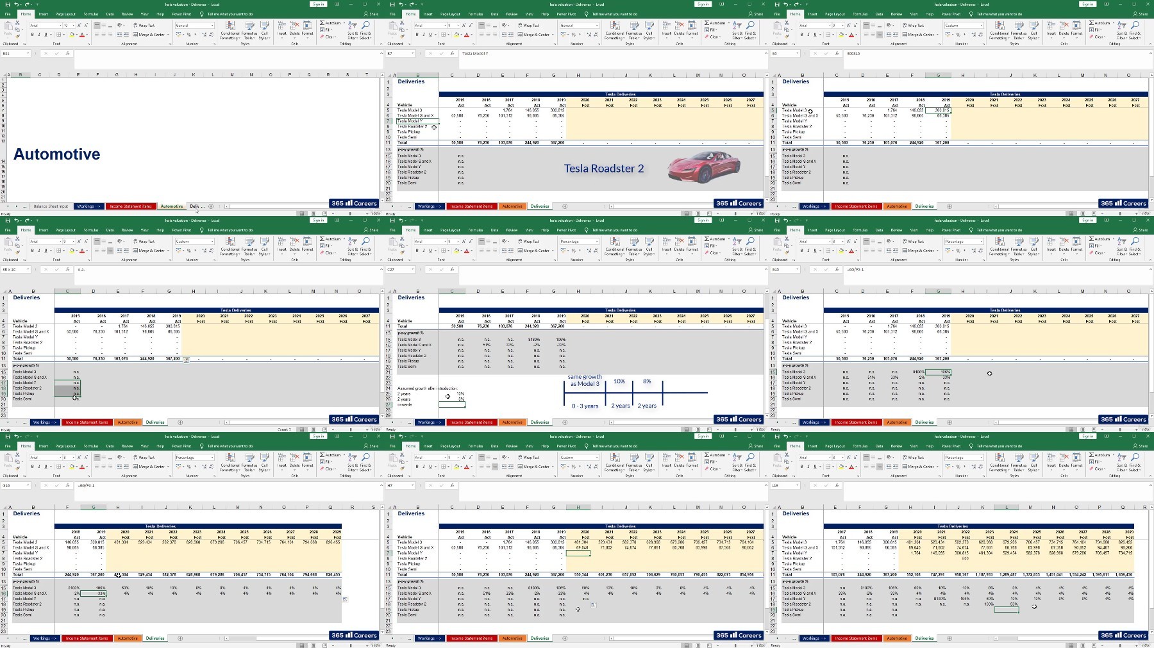Viewport: 1154px width, 648px height.
Task: Click Sign in button in G16 window
Action: [318, 436]
